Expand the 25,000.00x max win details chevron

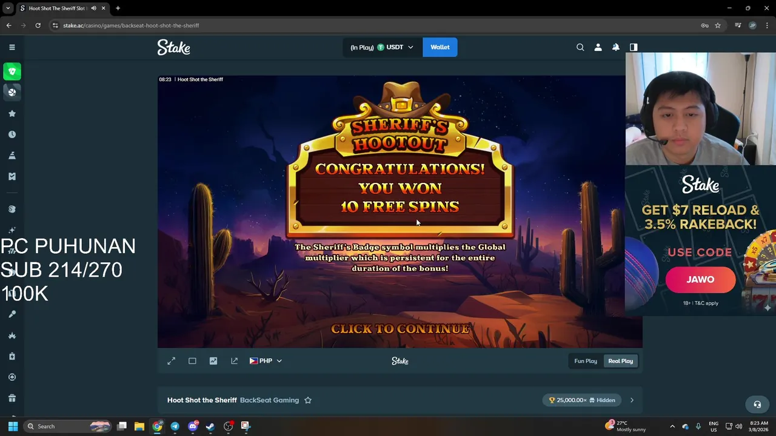point(632,400)
